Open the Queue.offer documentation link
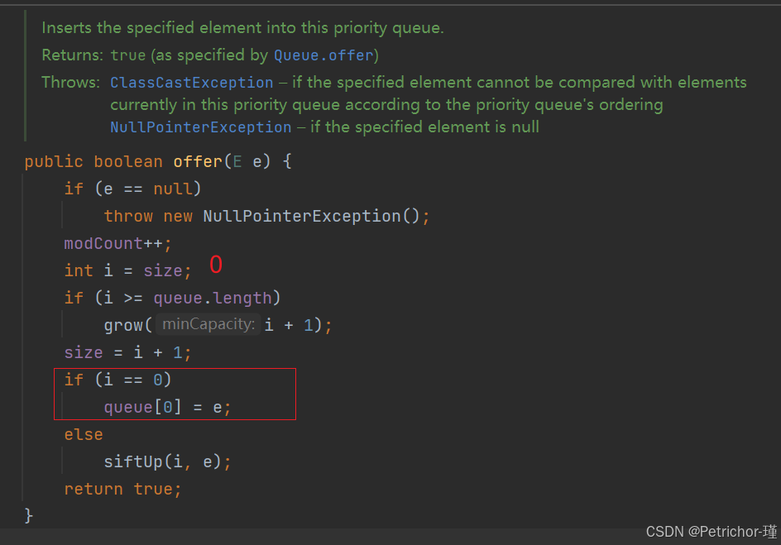This screenshot has width=781, height=545. pyautogui.click(x=323, y=55)
